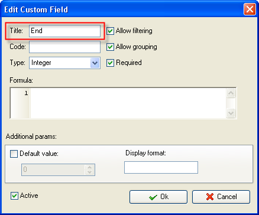
Task: Click into the Code text field
Action: click(64, 47)
